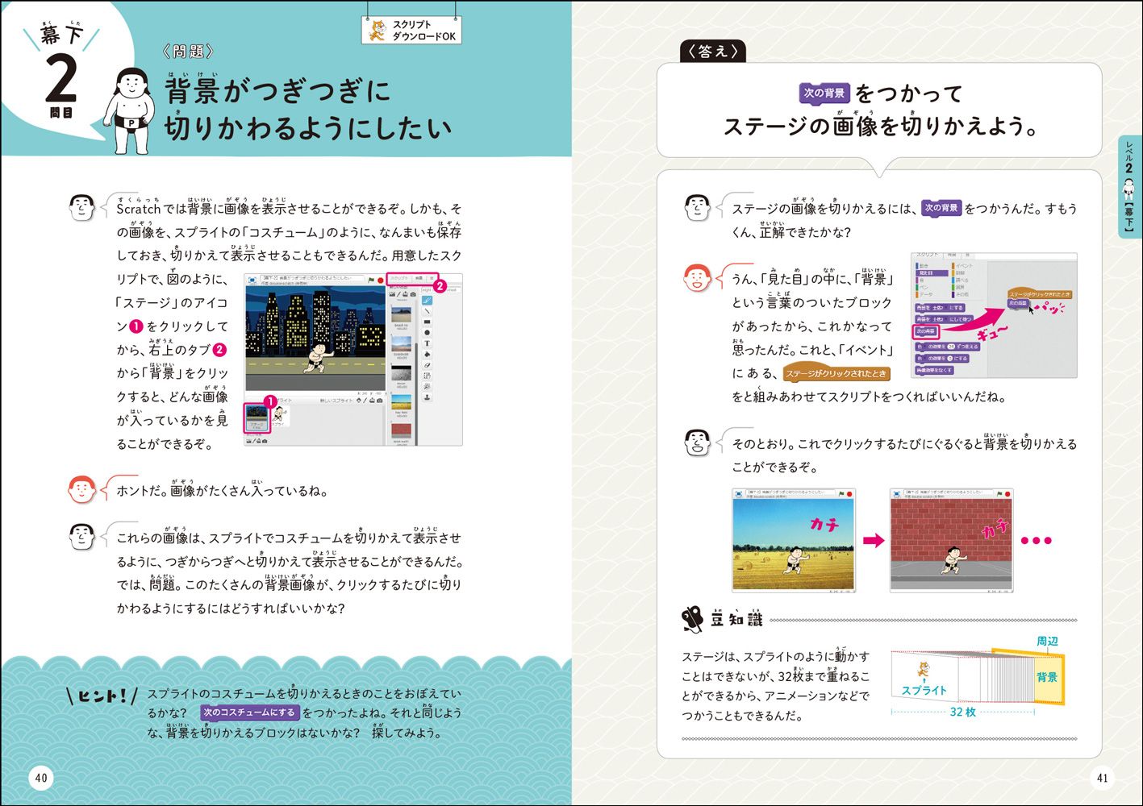Click the project title field above night city stage
This screenshot has height=806, width=1143.
(312, 278)
